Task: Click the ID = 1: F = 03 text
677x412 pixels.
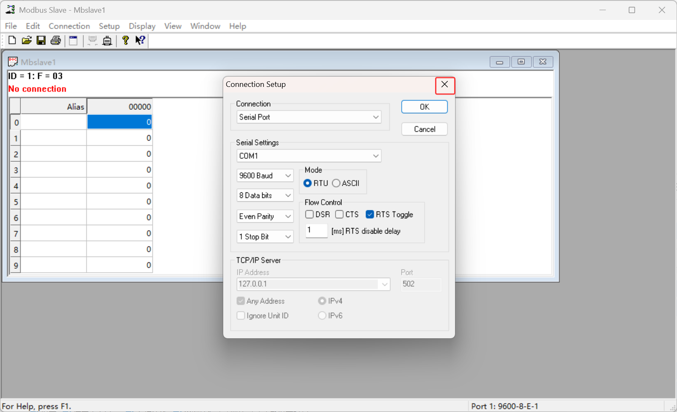Action: tap(36, 76)
